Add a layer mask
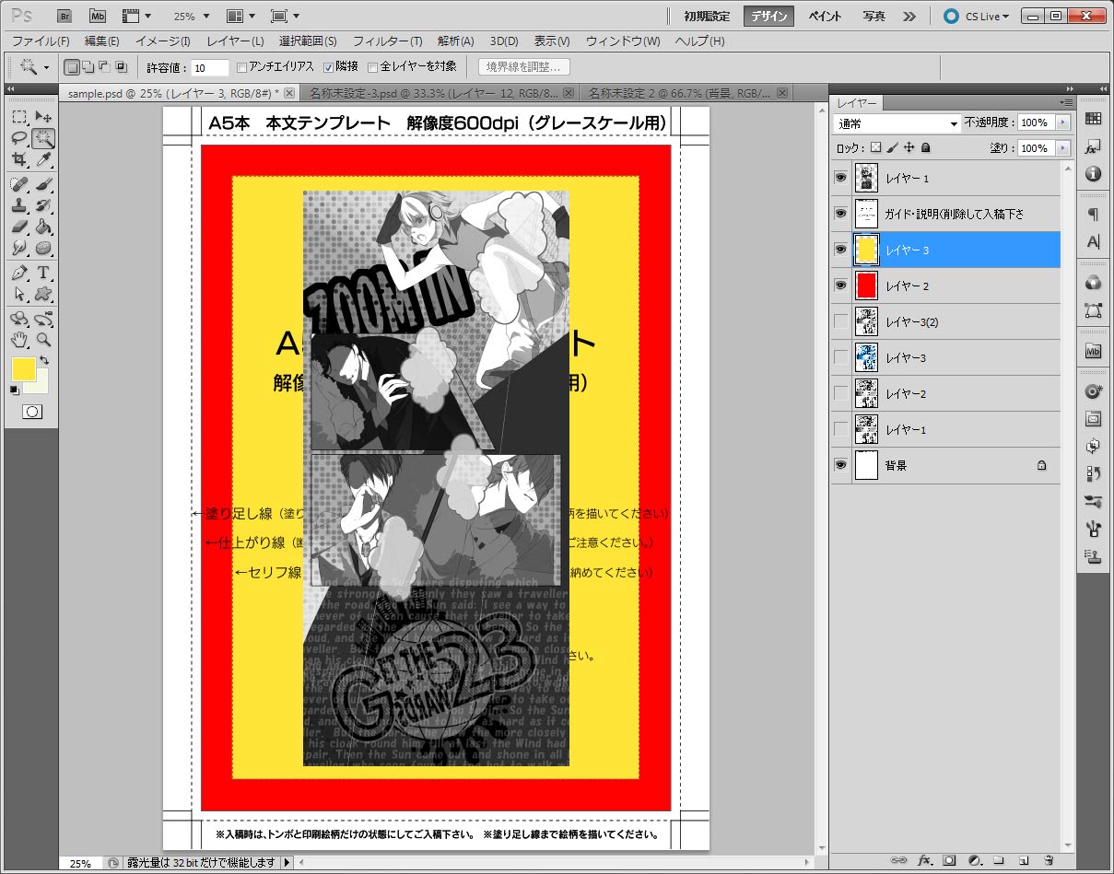The image size is (1114, 874). click(x=949, y=860)
